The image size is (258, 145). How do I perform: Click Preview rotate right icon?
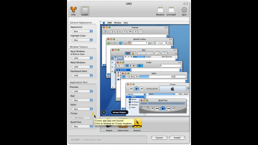117,32
